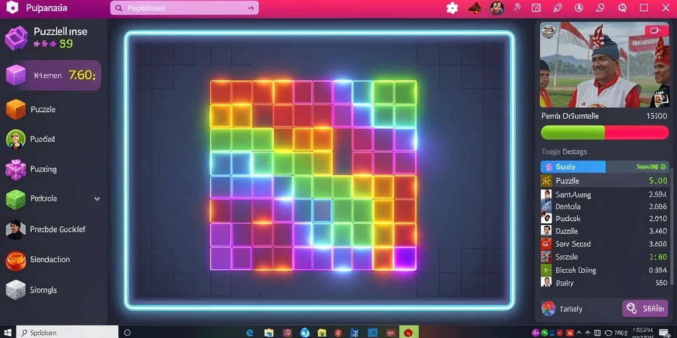Click the bottom-left purple puzzle tile
Image resolution: width=677 pixels, height=338 pixels.
click(x=220, y=258)
